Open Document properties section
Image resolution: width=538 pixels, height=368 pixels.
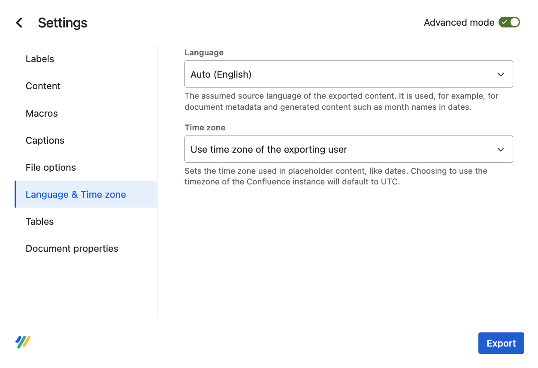[86, 248]
